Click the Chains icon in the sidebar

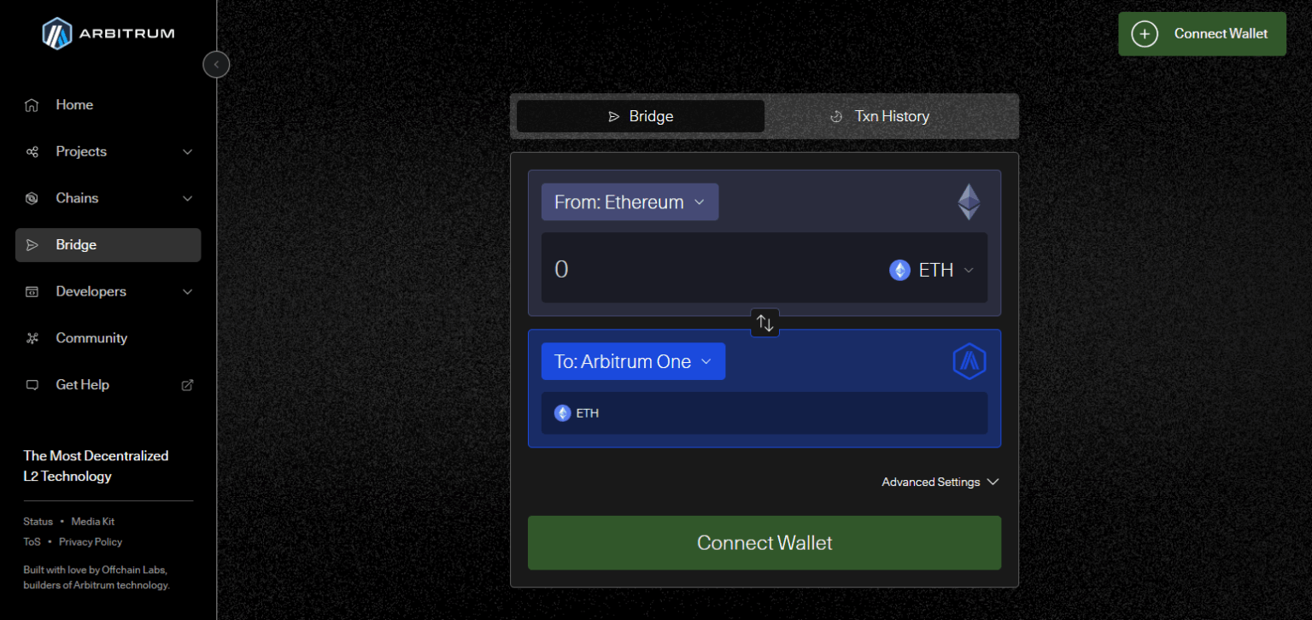tap(32, 197)
